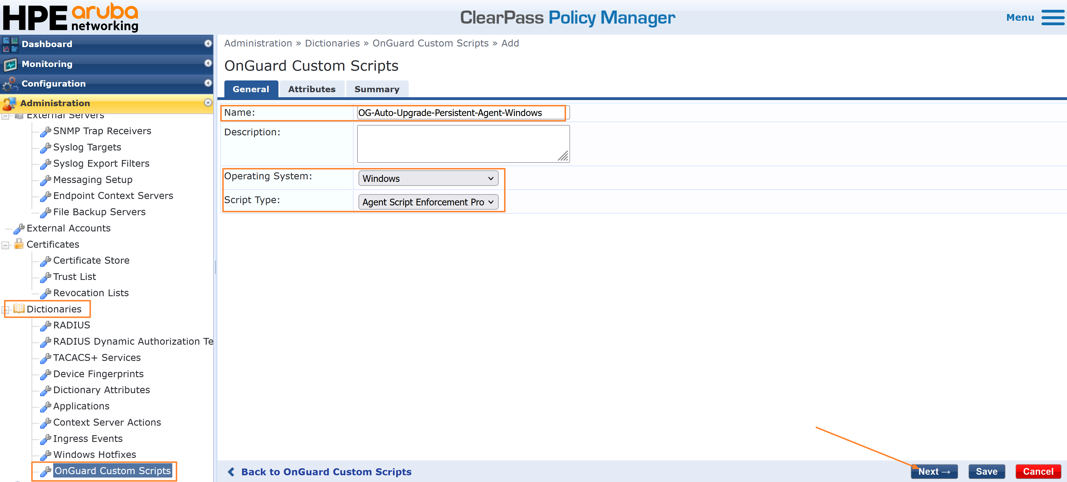Switch to the Attributes tab
Image resolution: width=1067 pixels, height=482 pixels.
[312, 89]
